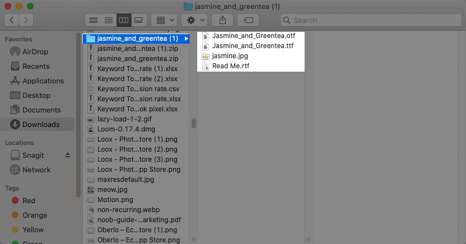
Task: Select Jasmine_and_Greentea.otf font file
Action: tap(251, 36)
